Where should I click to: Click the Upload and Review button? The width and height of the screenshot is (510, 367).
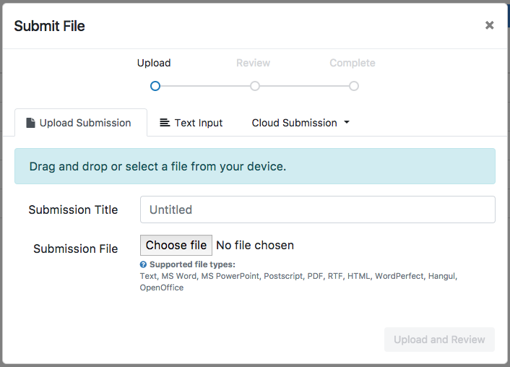(x=439, y=340)
